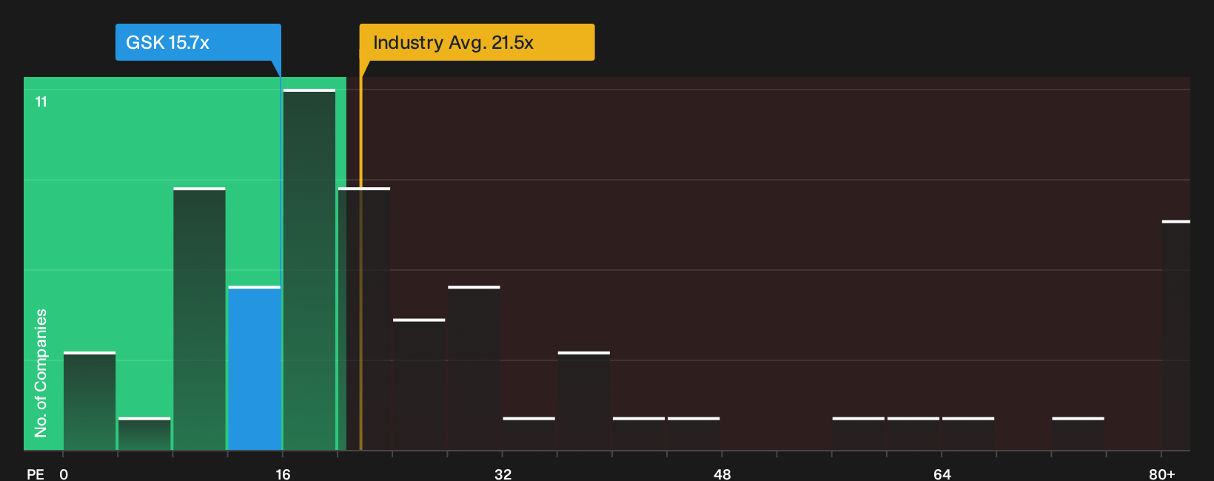
Task: Select the first histogram bar at PE 0
Action: (x=90, y=401)
